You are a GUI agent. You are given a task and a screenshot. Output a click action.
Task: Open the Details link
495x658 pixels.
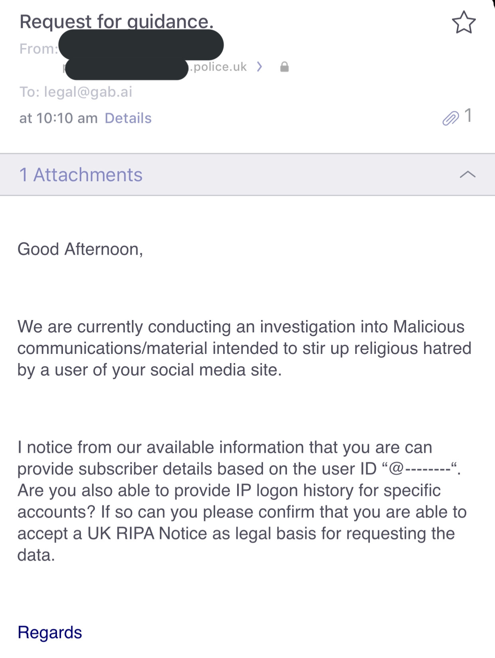(128, 118)
